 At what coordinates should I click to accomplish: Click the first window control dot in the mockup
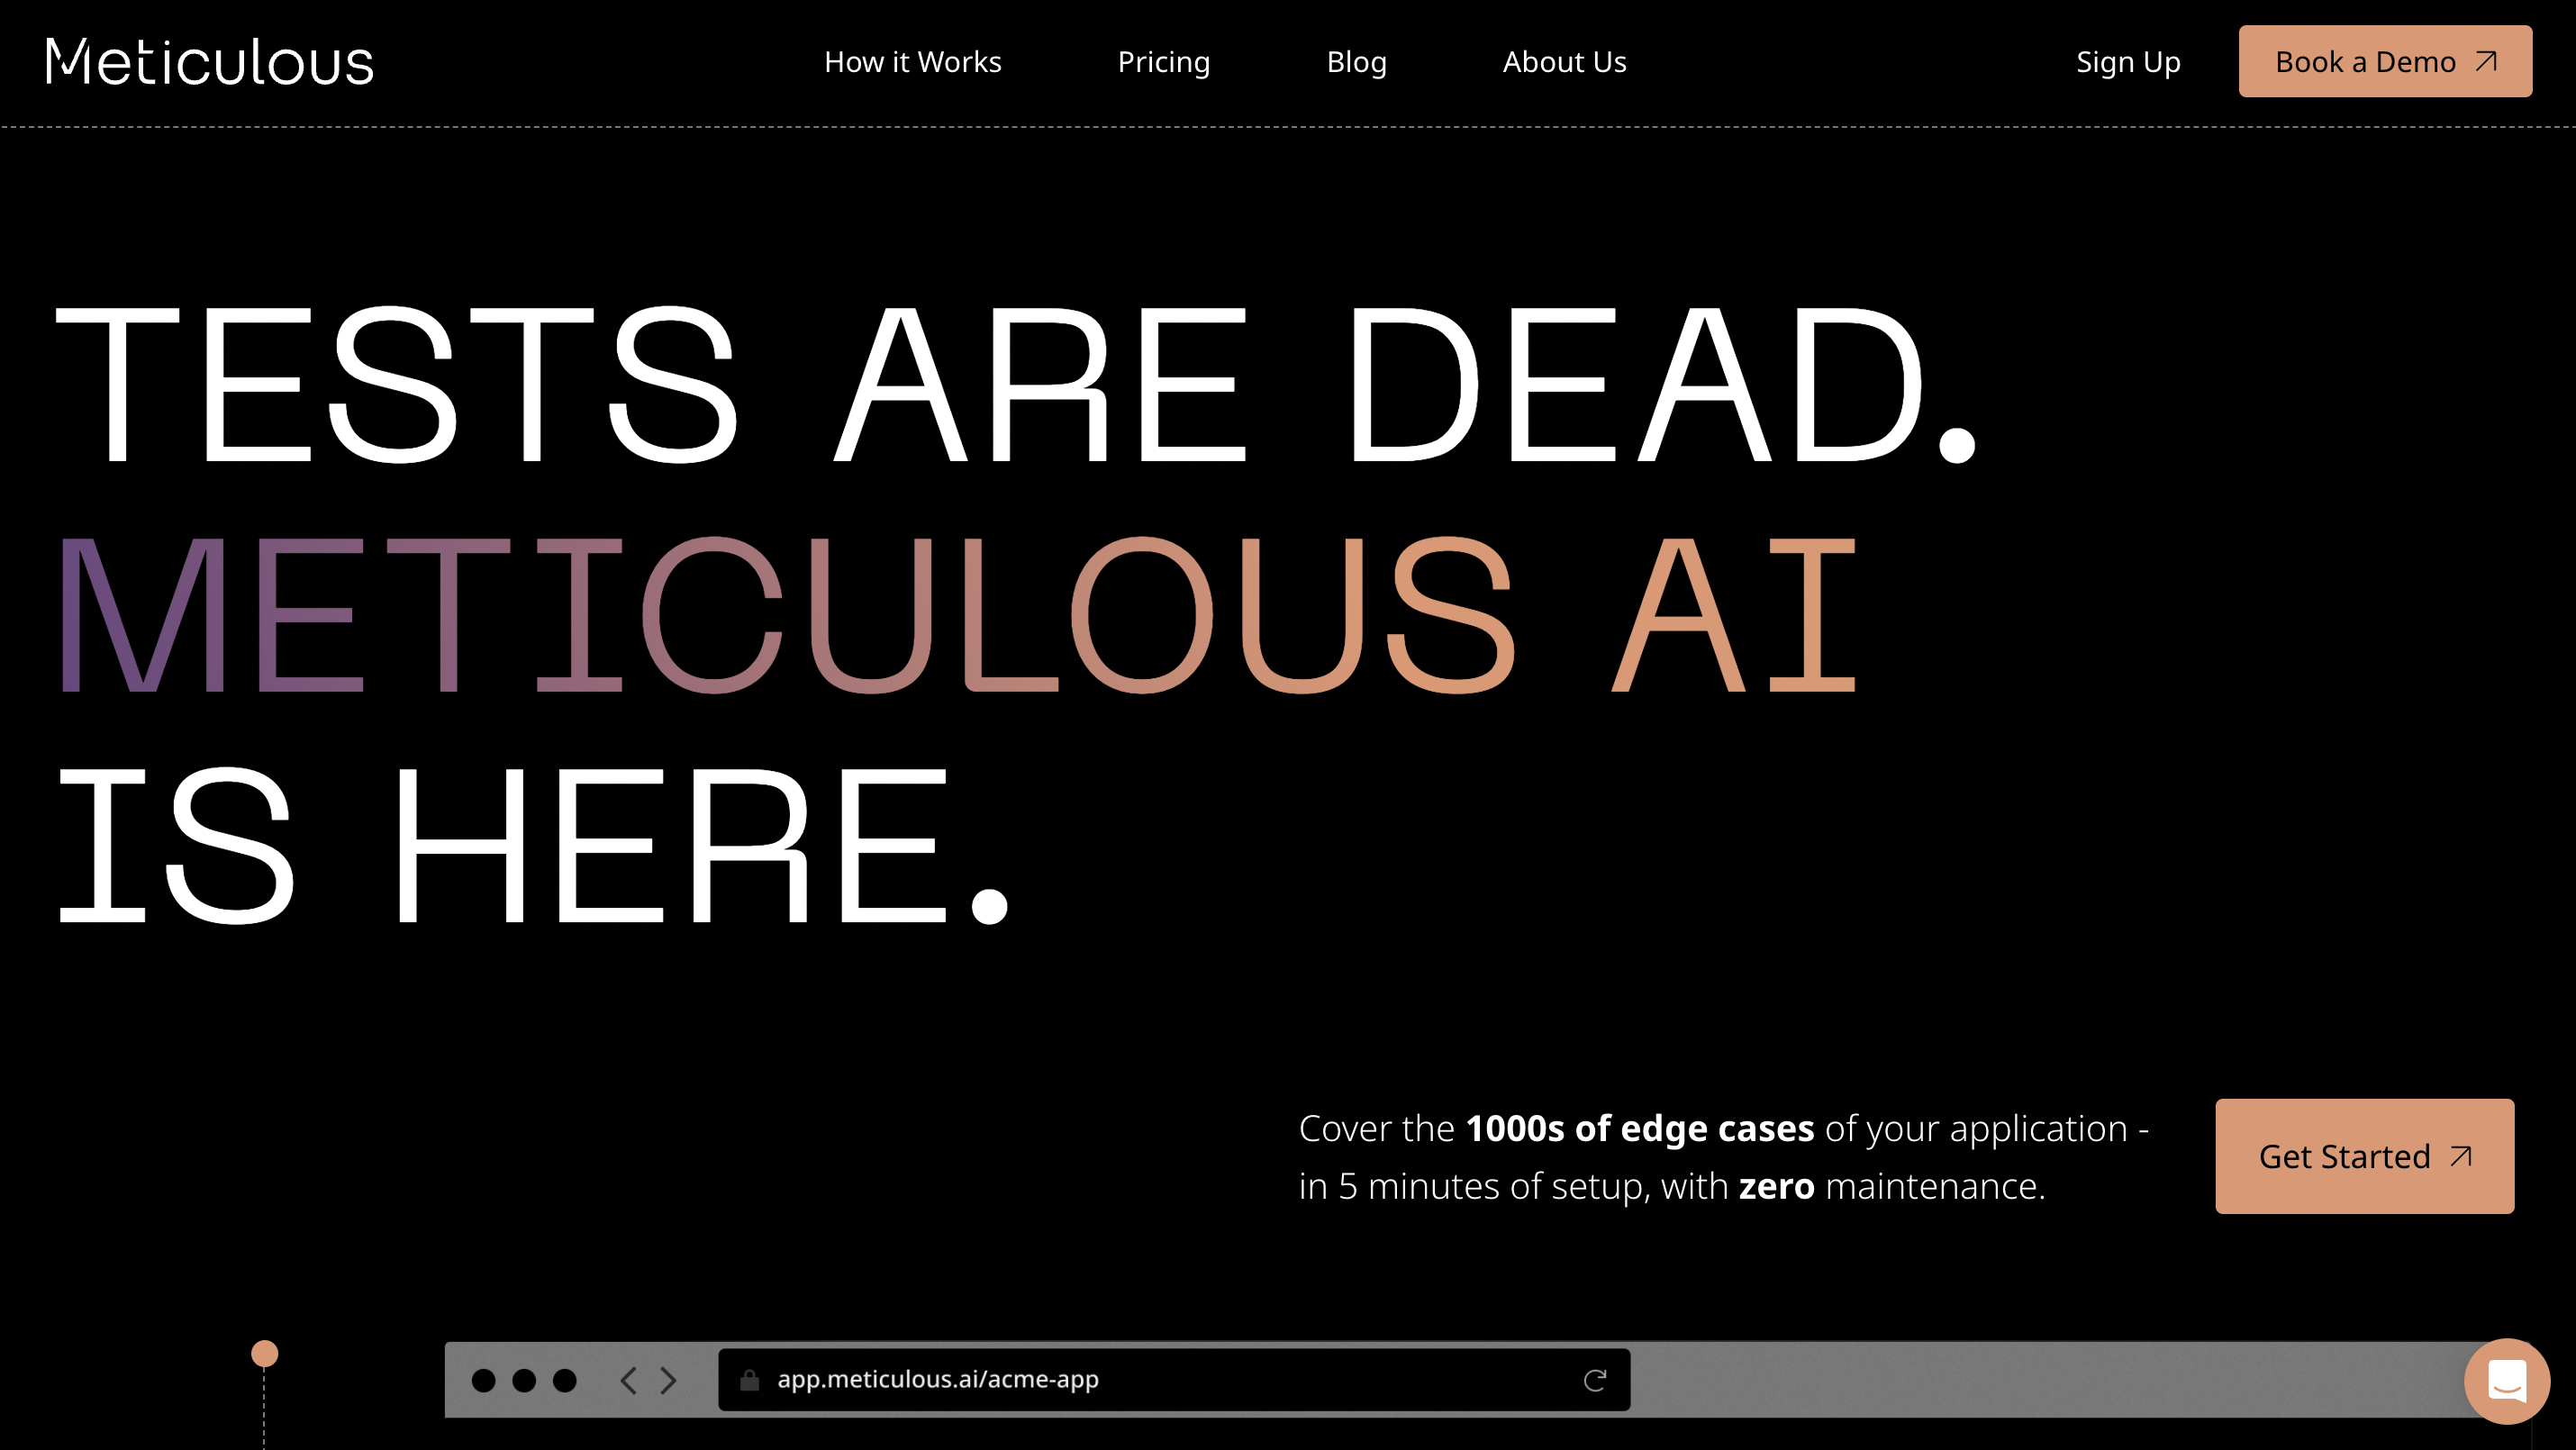click(486, 1379)
